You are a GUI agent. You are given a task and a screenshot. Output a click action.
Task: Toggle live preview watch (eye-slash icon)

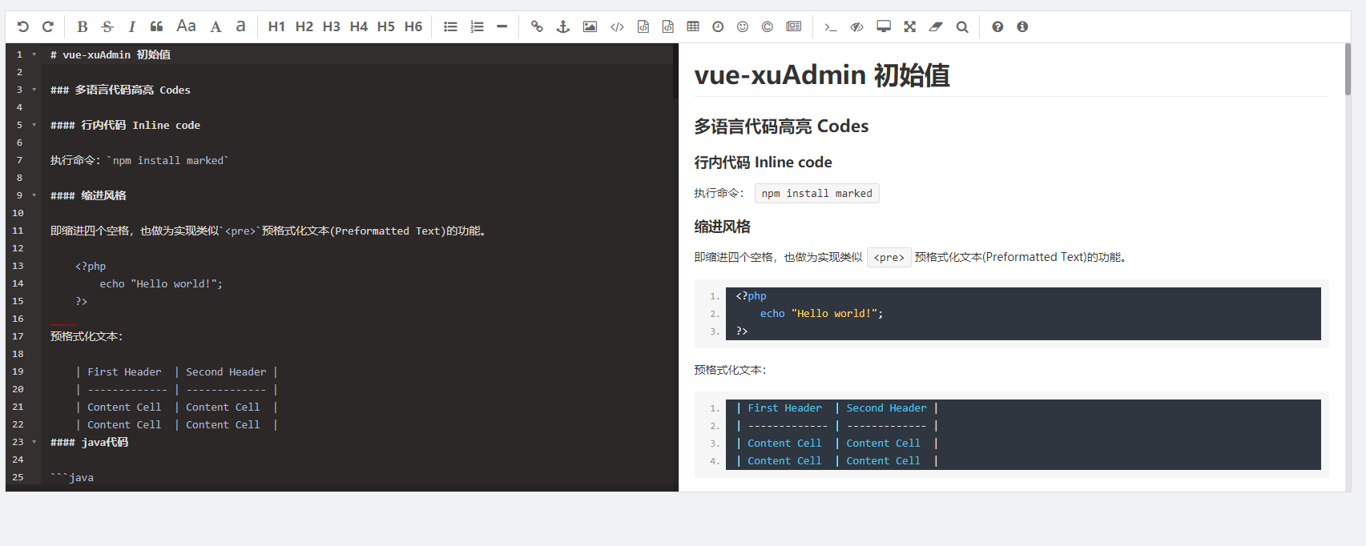point(857,26)
